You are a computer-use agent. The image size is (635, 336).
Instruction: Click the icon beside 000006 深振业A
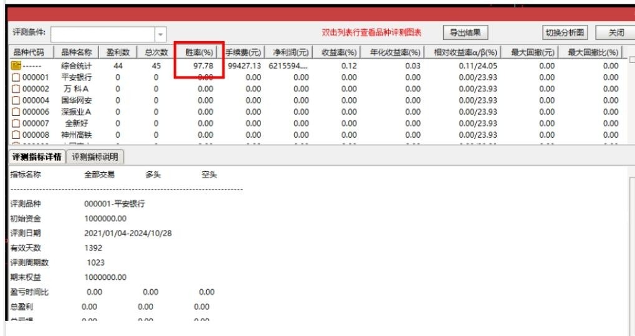[16, 112]
